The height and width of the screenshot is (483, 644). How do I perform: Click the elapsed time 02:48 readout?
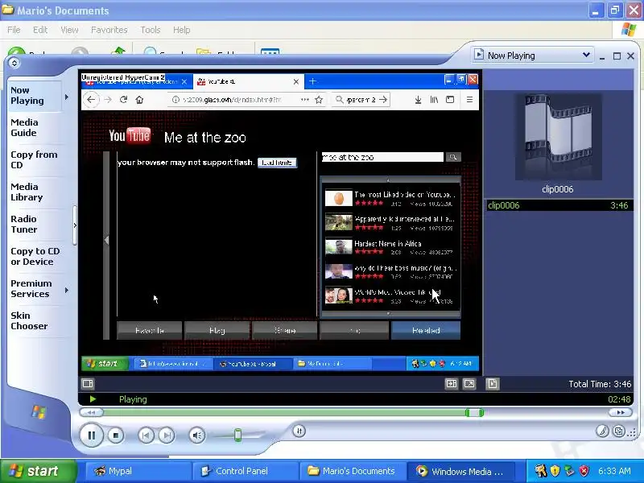619,399
